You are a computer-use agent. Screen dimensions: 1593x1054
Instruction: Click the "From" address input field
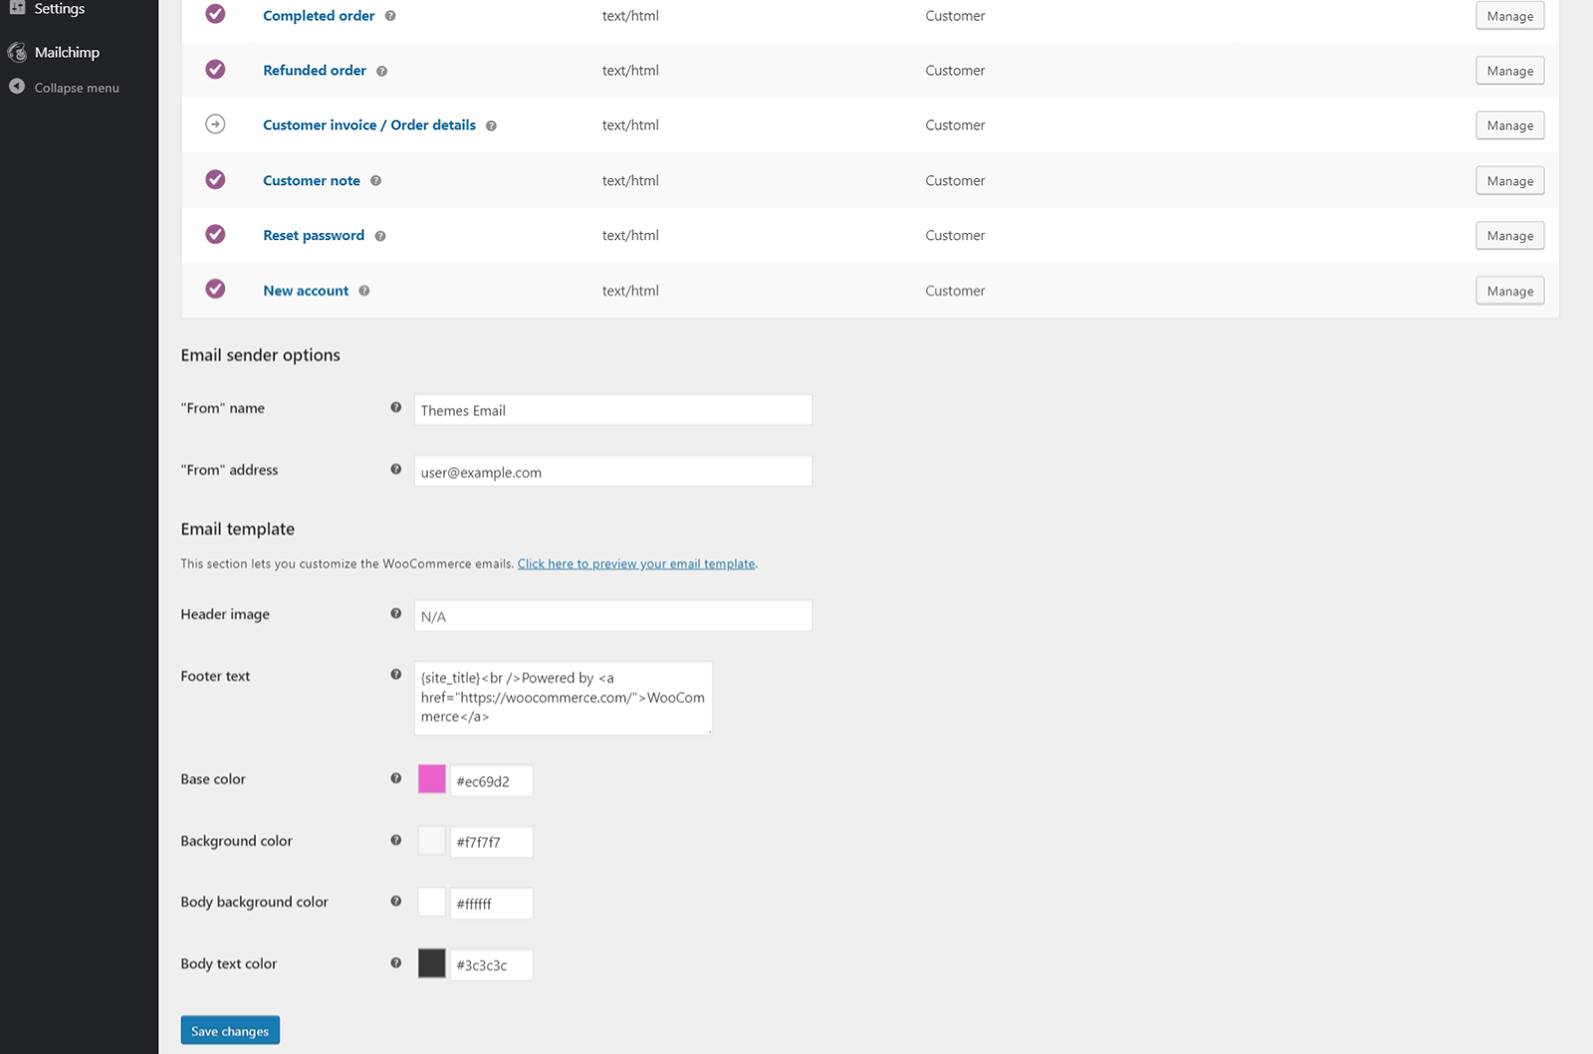pos(613,472)
